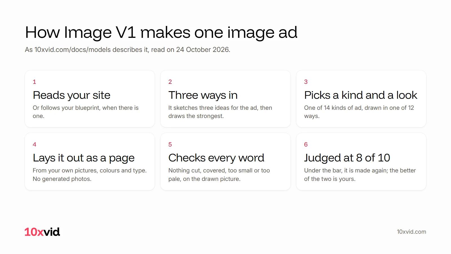Image resolution: width=451 pixels, height=254 pixels.
Task: Click the "It sketches three ideas for the ad" description
Action: pyautogui.click(x=220, y=112)
